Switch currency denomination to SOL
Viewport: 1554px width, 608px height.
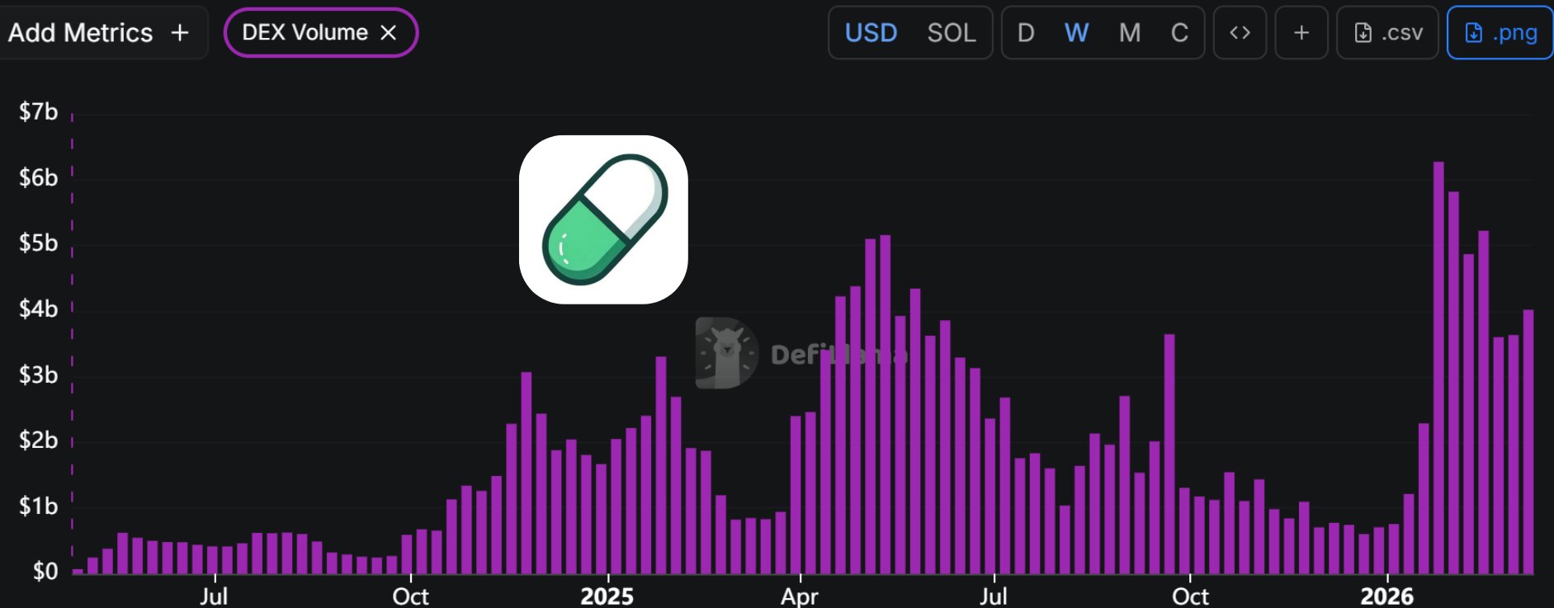(x=951, y=33)
